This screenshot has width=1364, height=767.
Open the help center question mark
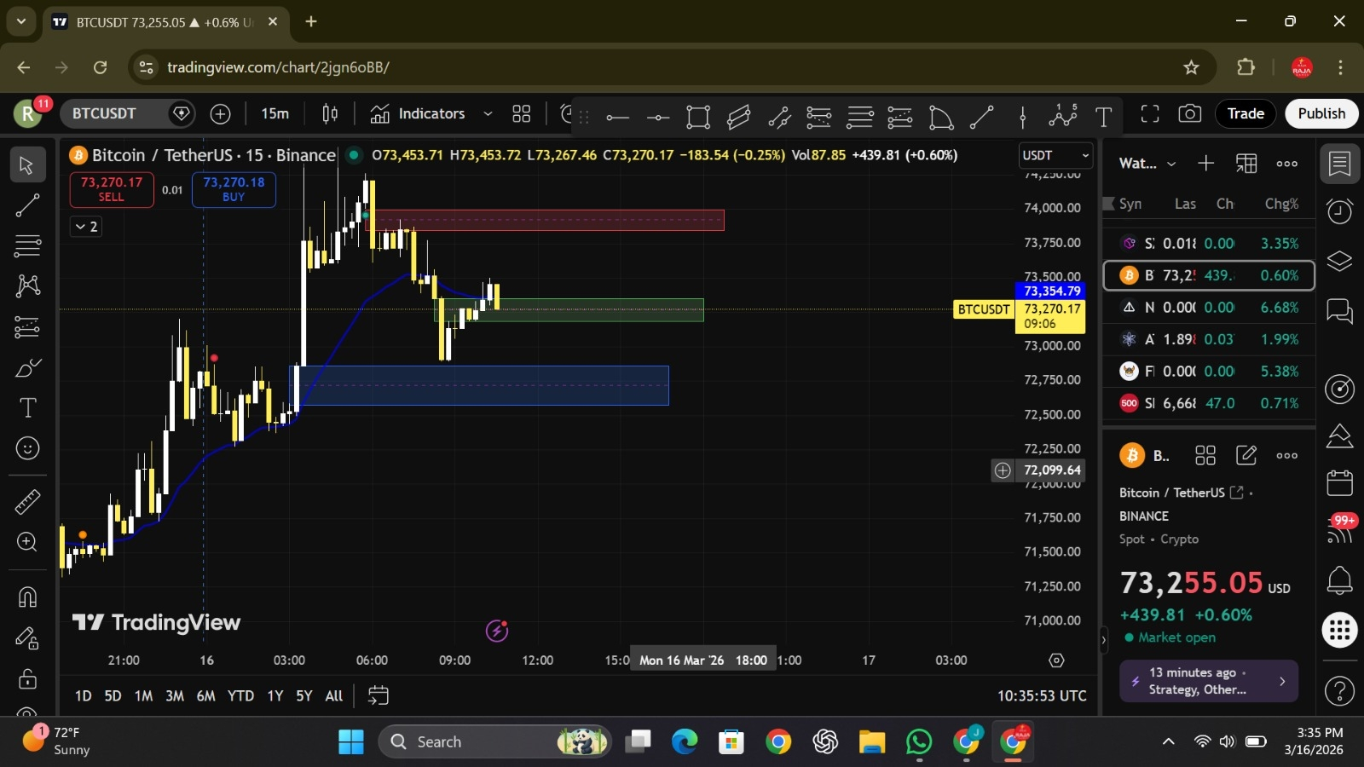click(x=1339, y=691)
